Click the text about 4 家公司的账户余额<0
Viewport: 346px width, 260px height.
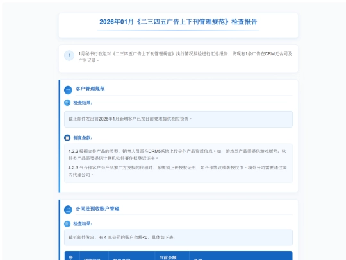(x=122, y=238)
